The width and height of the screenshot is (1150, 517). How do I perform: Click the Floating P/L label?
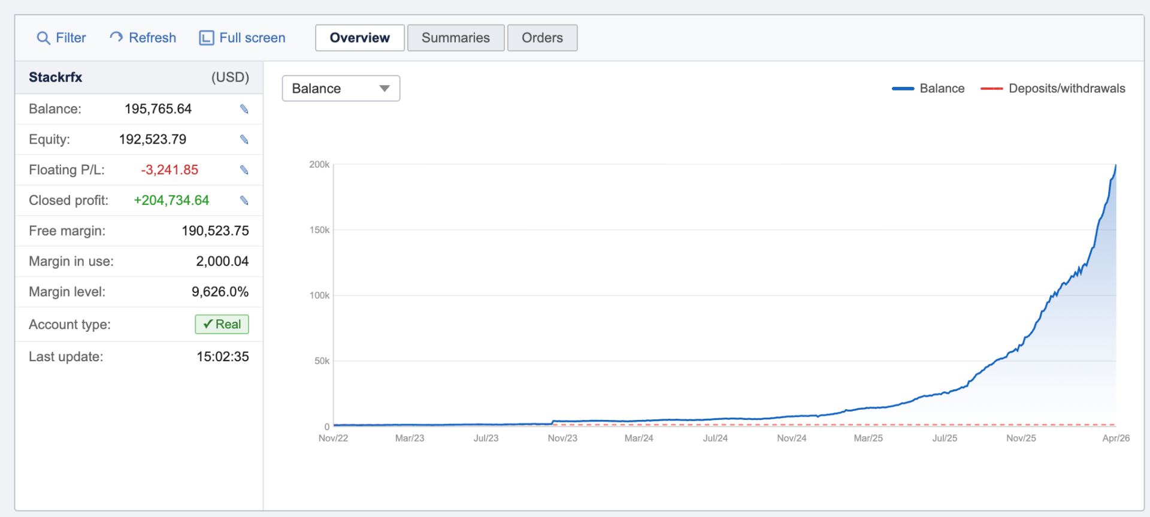coord(66,170)
